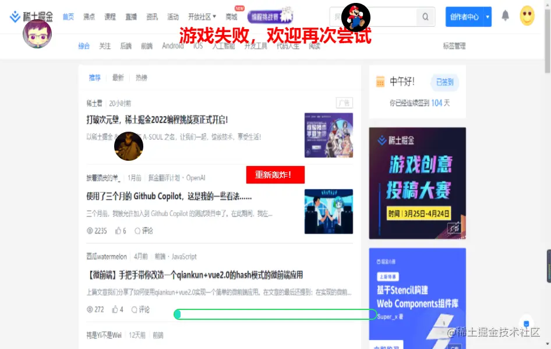This screenshot has height=349, width=551.
Task: Click author 祎是Yi不是Wei
Action: 104,335
